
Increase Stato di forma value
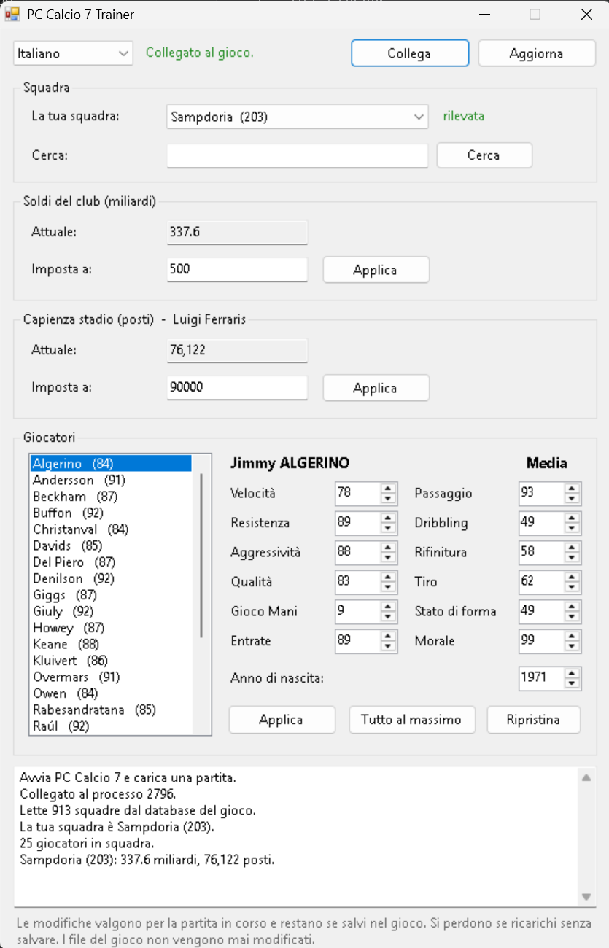coord(573,607)
